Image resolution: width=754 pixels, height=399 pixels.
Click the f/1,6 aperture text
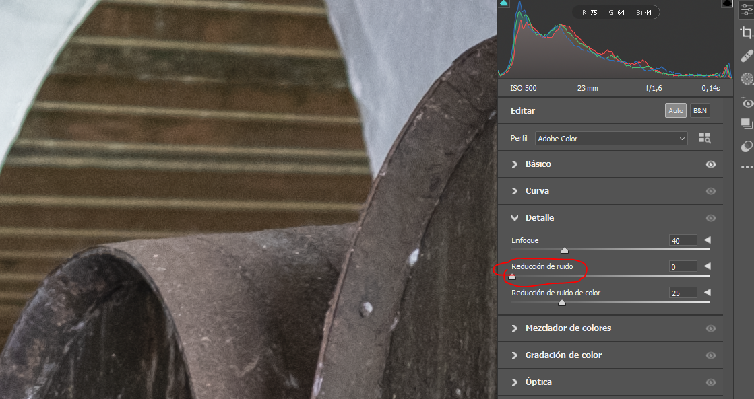pos(654,88)
